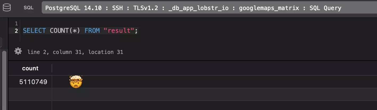The width and height of the screenshot is (377, 110).
Task: Click the left sidebar vertical scrollbar
Action: [4, 79]
